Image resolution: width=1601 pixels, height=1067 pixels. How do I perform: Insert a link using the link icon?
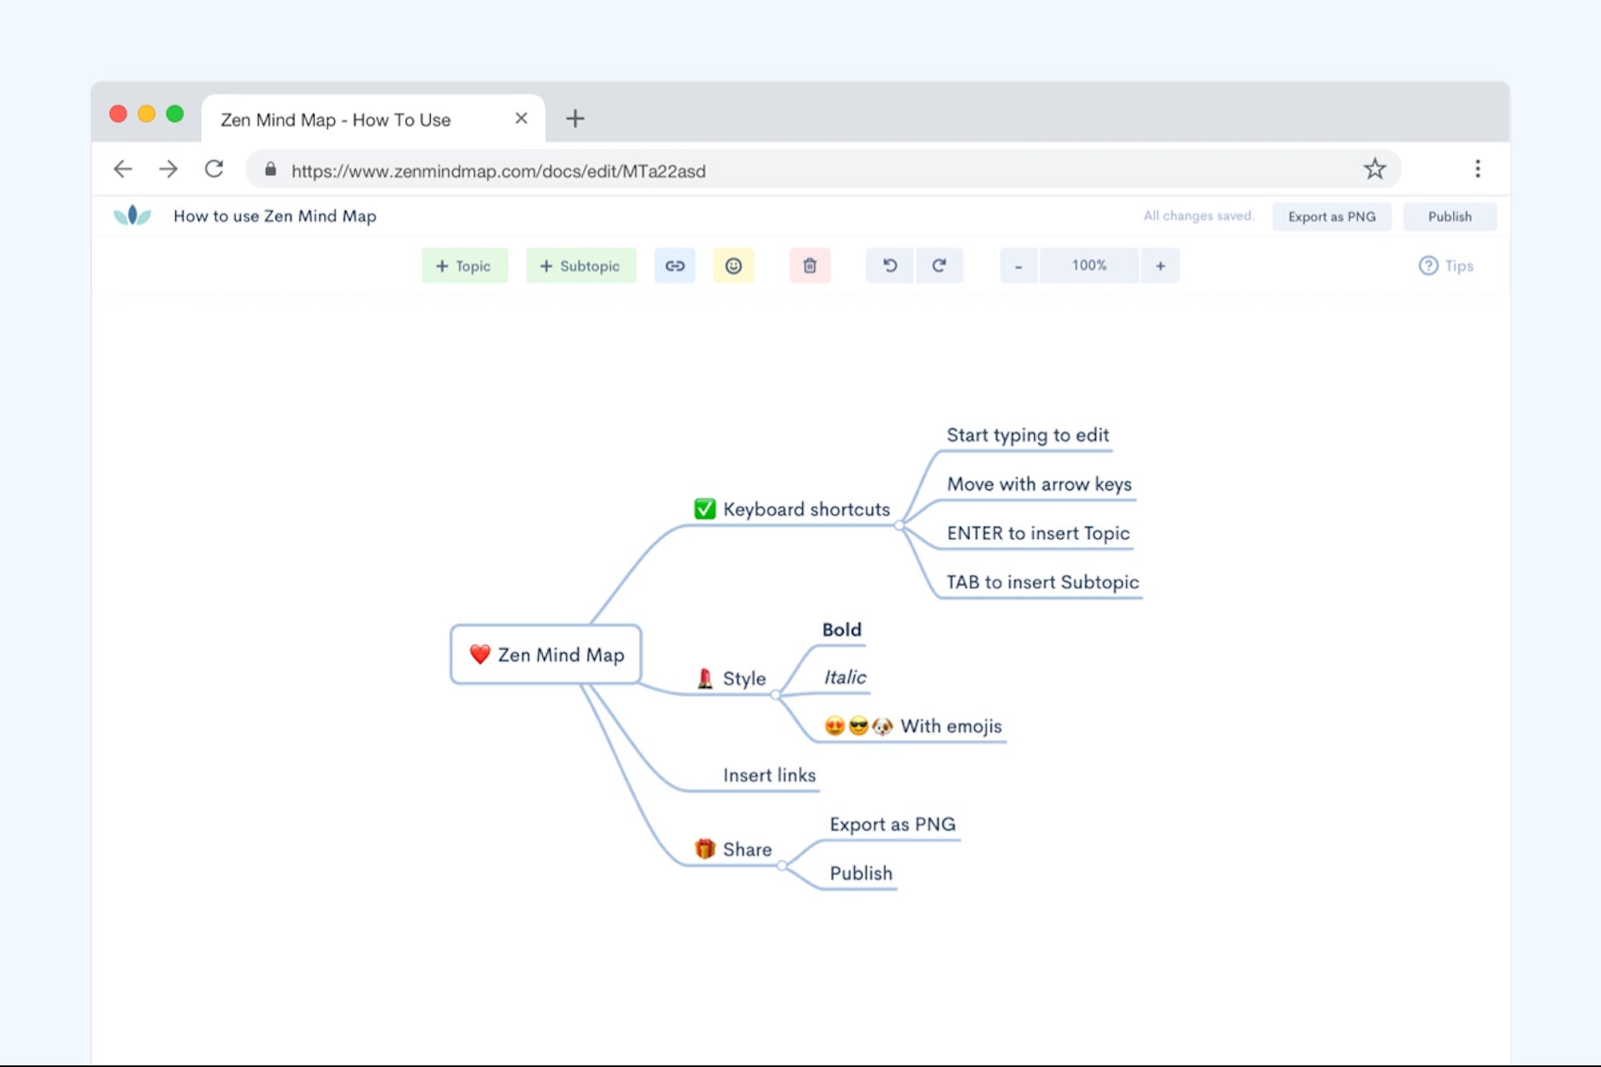pos(674,265)
